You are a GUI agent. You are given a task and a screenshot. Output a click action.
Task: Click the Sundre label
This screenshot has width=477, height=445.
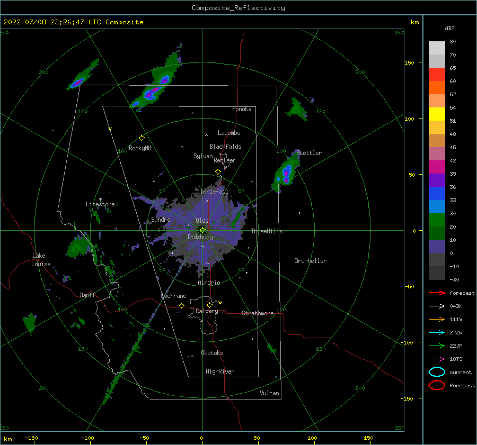click(x=161, y=219)
